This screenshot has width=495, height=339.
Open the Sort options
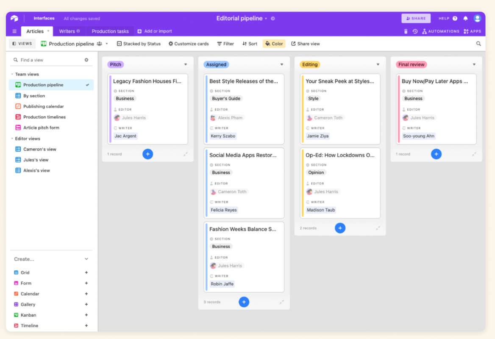(x=250, y=44)
